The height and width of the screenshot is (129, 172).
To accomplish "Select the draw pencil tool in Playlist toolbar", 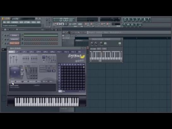I will (67, 32).
